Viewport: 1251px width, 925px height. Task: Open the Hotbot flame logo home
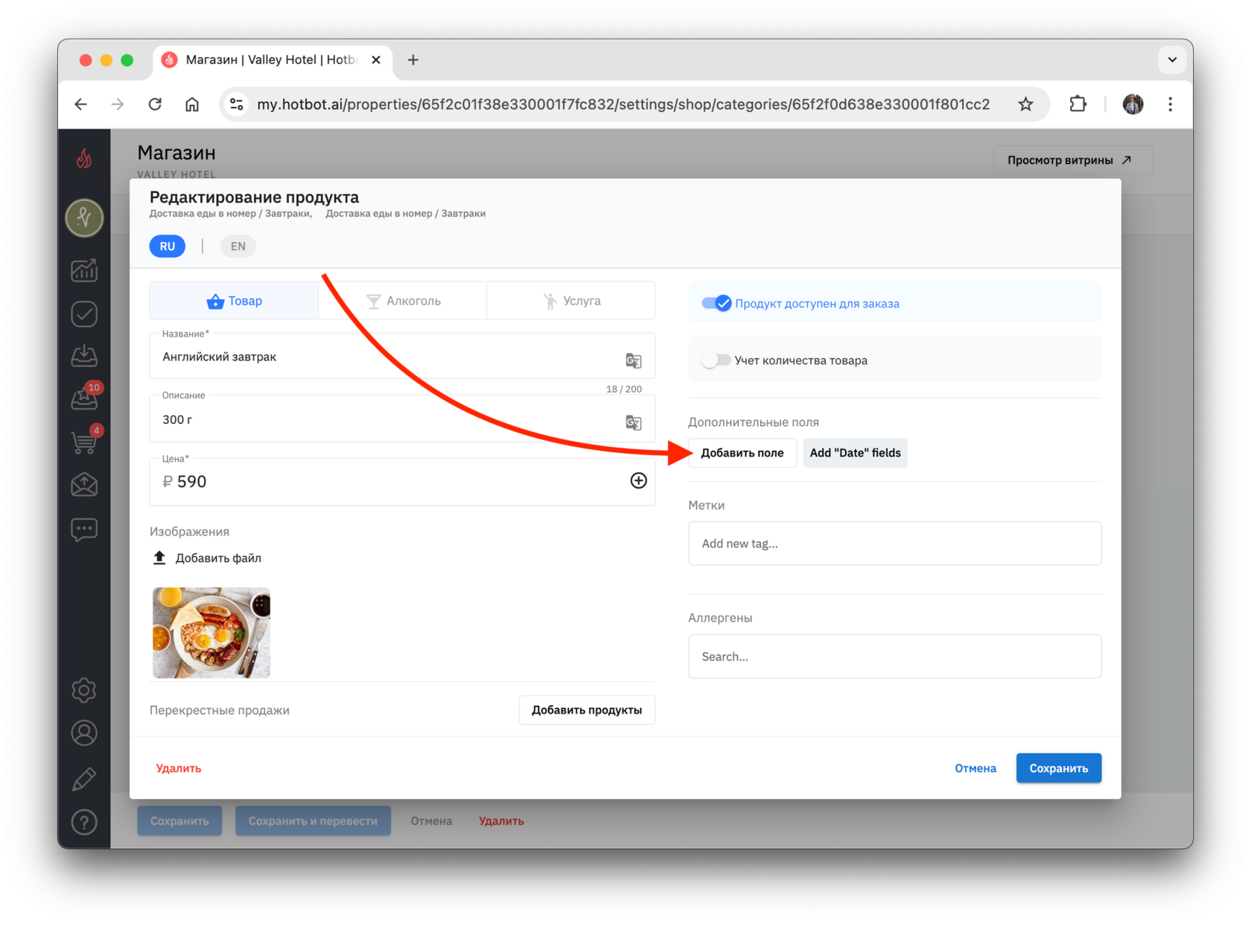pyautogui.click(x=84, y=158)
